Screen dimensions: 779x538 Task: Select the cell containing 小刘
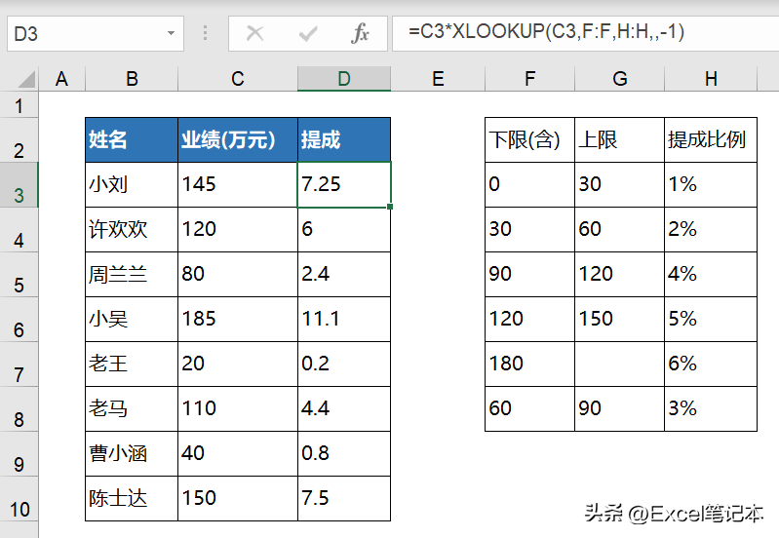tap(132, 185)
